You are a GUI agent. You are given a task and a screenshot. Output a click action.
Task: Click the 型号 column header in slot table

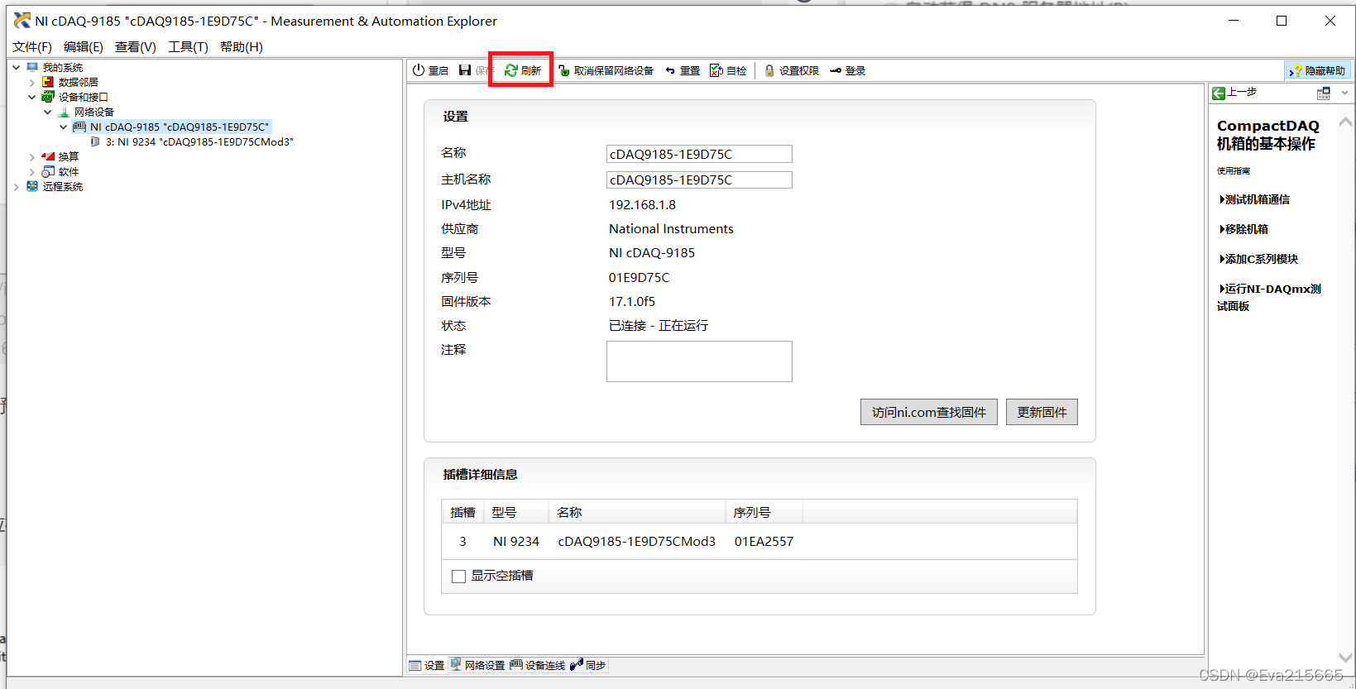pyautogui.click(x=516, y=512)
